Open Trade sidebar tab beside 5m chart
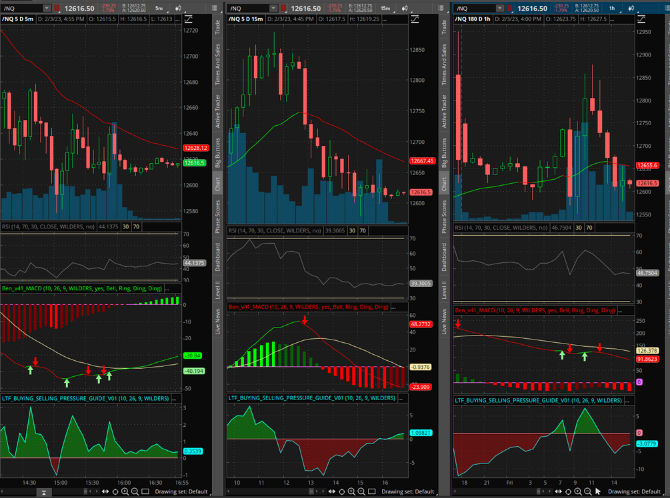Viewport: 670px width, 498px height. 217,27
